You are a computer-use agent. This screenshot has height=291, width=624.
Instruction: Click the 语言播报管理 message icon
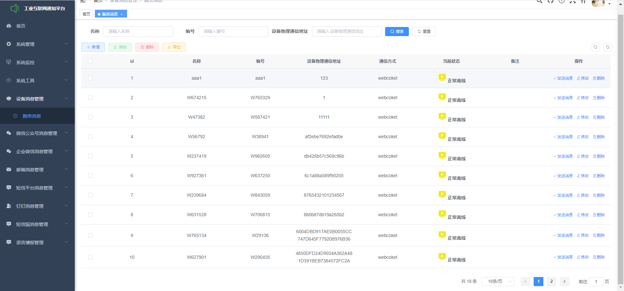pos(9,242)
